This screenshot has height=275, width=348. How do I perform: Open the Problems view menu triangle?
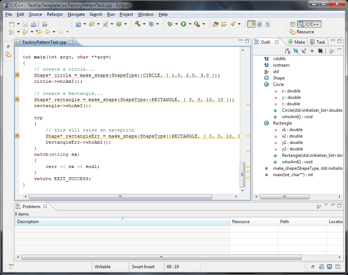pos(326,205)
